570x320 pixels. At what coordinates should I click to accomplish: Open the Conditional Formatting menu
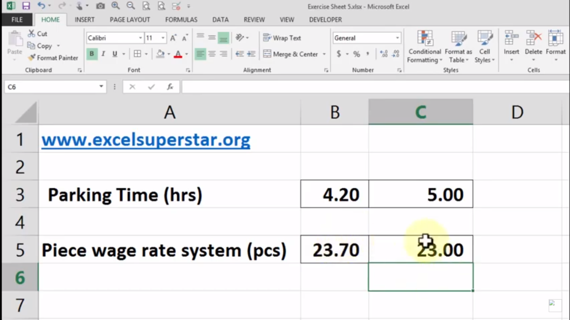point(425,47)
